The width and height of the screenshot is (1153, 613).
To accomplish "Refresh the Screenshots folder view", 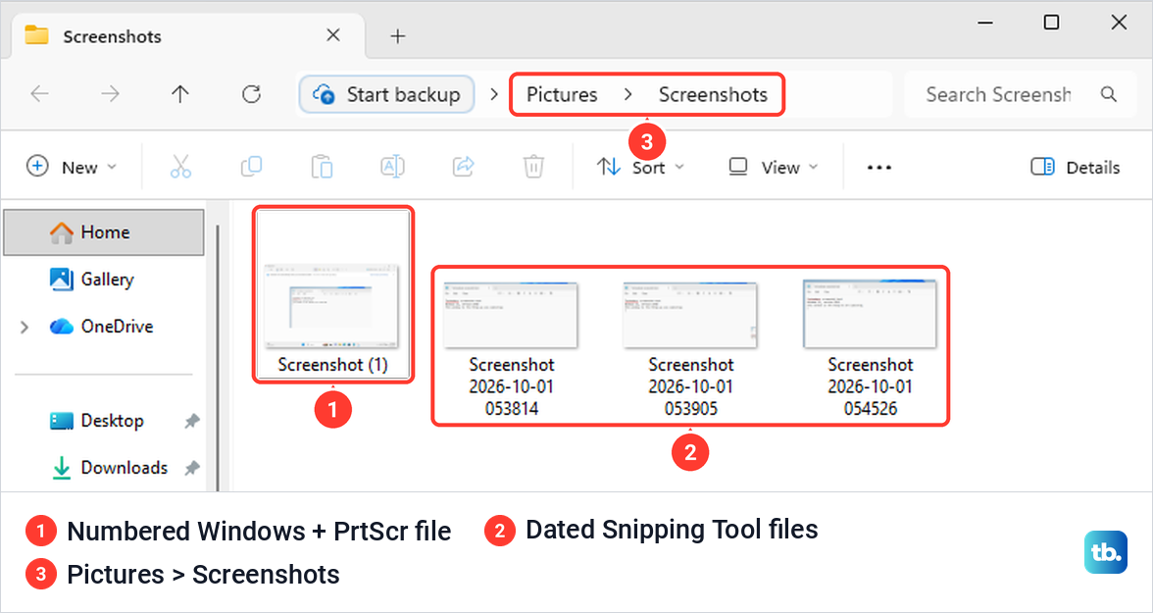I will pyautogui.click(x=251, y=94).
